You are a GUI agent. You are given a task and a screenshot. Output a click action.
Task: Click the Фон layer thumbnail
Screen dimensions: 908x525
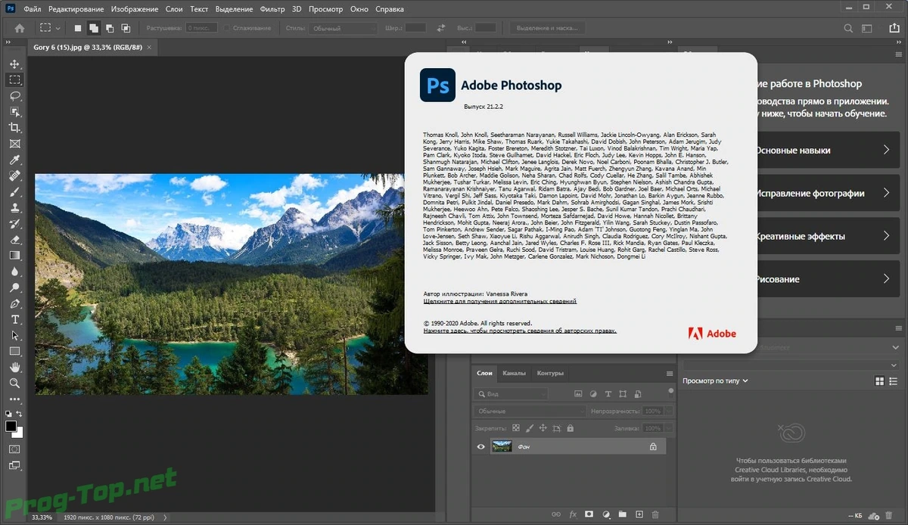[x=502, y=447]
